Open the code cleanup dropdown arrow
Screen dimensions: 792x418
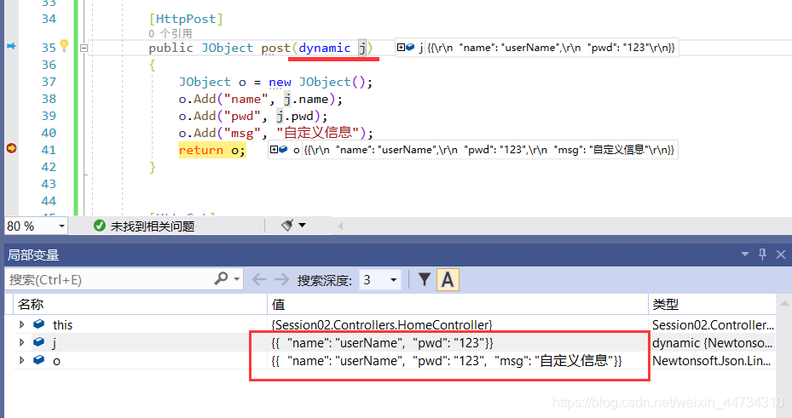pyautogui.click(x=302, y=225)
